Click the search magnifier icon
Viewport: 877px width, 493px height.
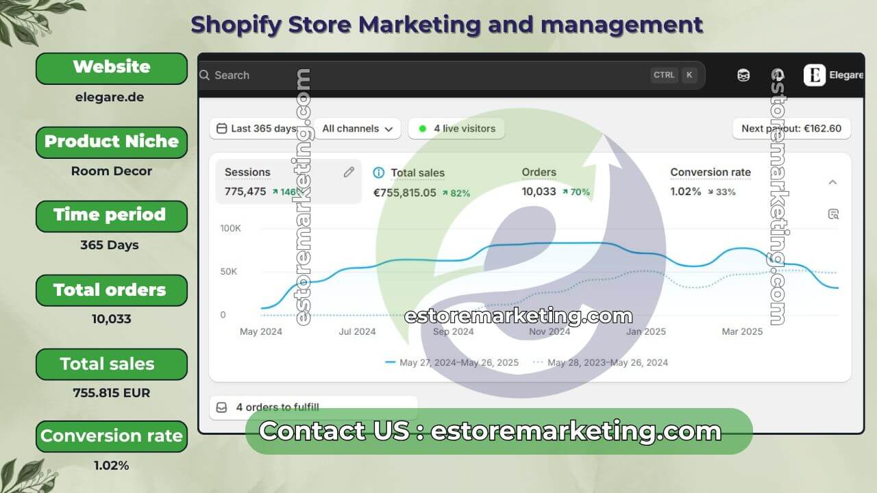(x=204, y=75)
